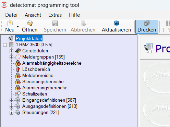Open the Ansicht menu
This screenshot has width=170, height=127.
[x=33, y=15]
